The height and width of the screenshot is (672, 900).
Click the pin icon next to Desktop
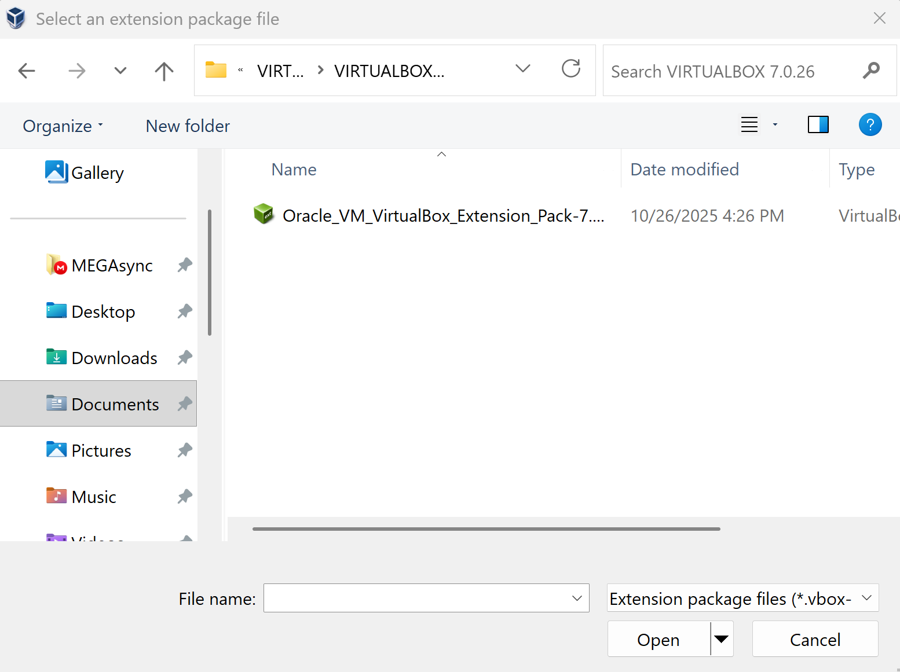click(x=185, y=311)
